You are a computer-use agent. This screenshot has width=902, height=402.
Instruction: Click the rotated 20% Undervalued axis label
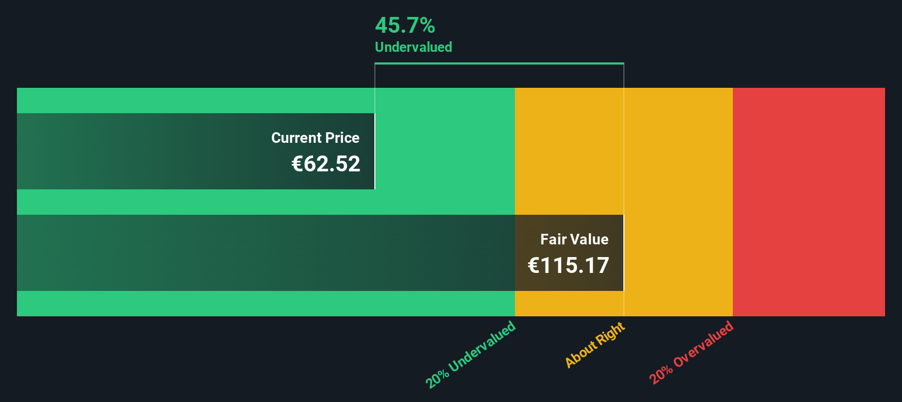(470, 354)
